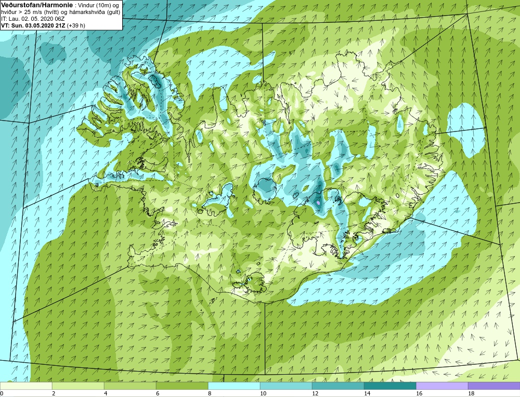Click the dark teal 14–16 m/s legend swatch
The image size is (520, 397).
tap(390, 386)
